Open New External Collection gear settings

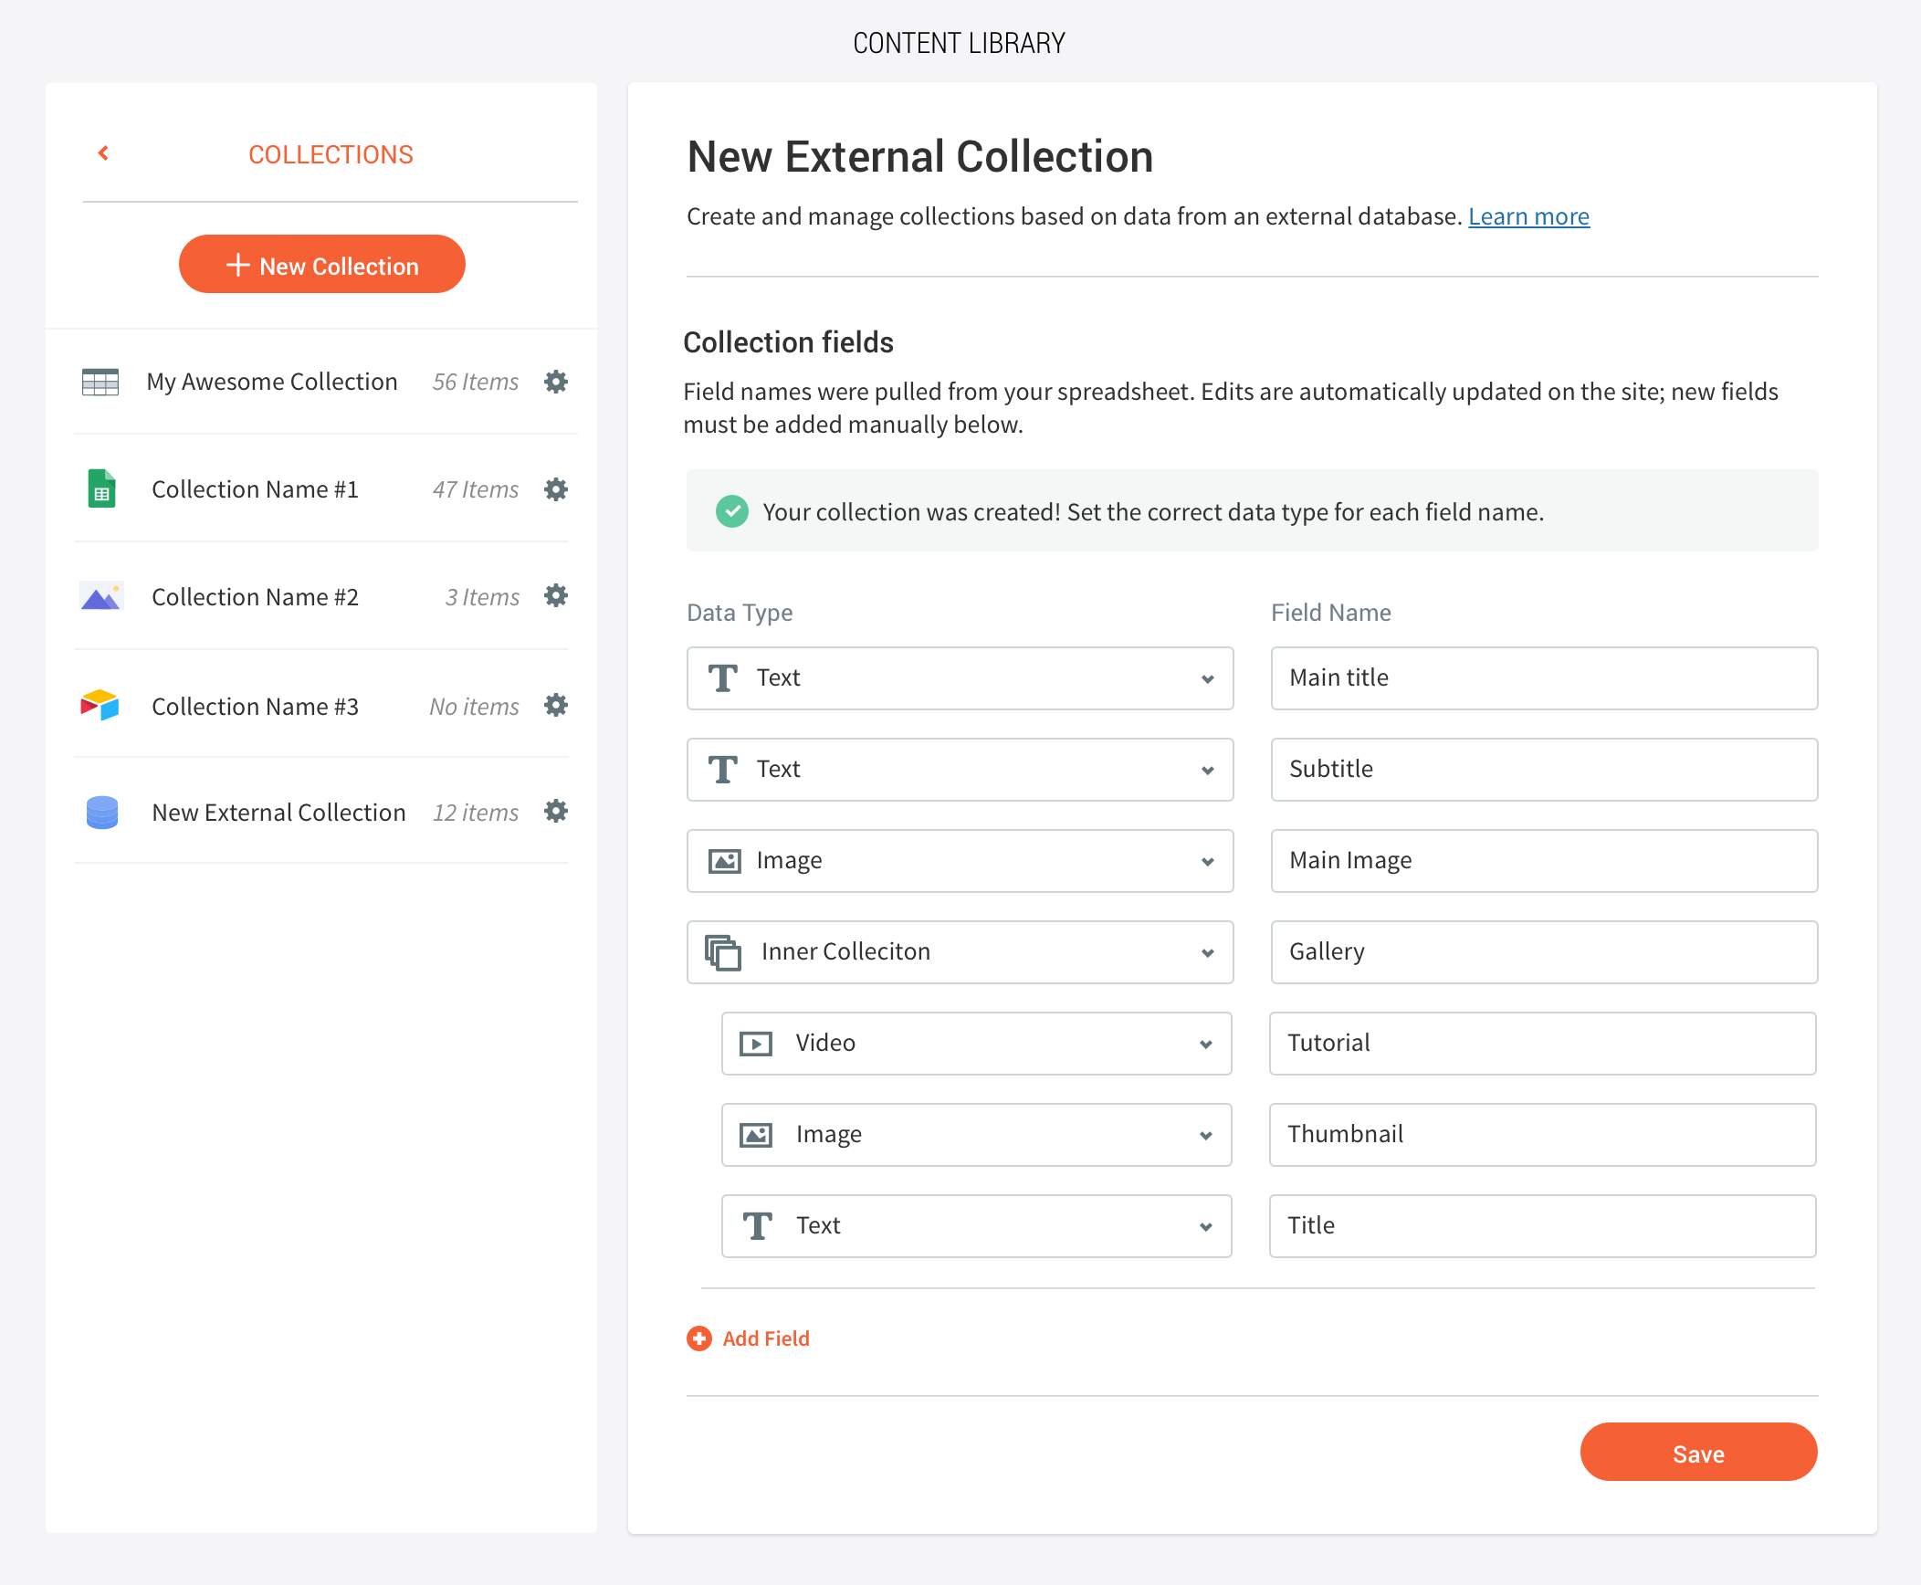coord(556,812)
